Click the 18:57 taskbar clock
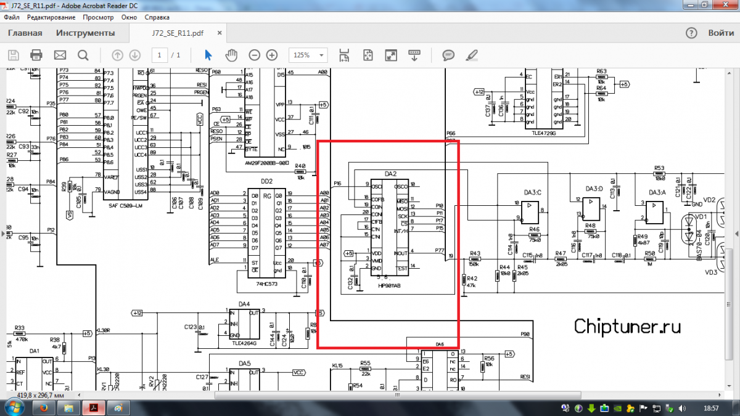740x416 pixels. pos(711,408)
